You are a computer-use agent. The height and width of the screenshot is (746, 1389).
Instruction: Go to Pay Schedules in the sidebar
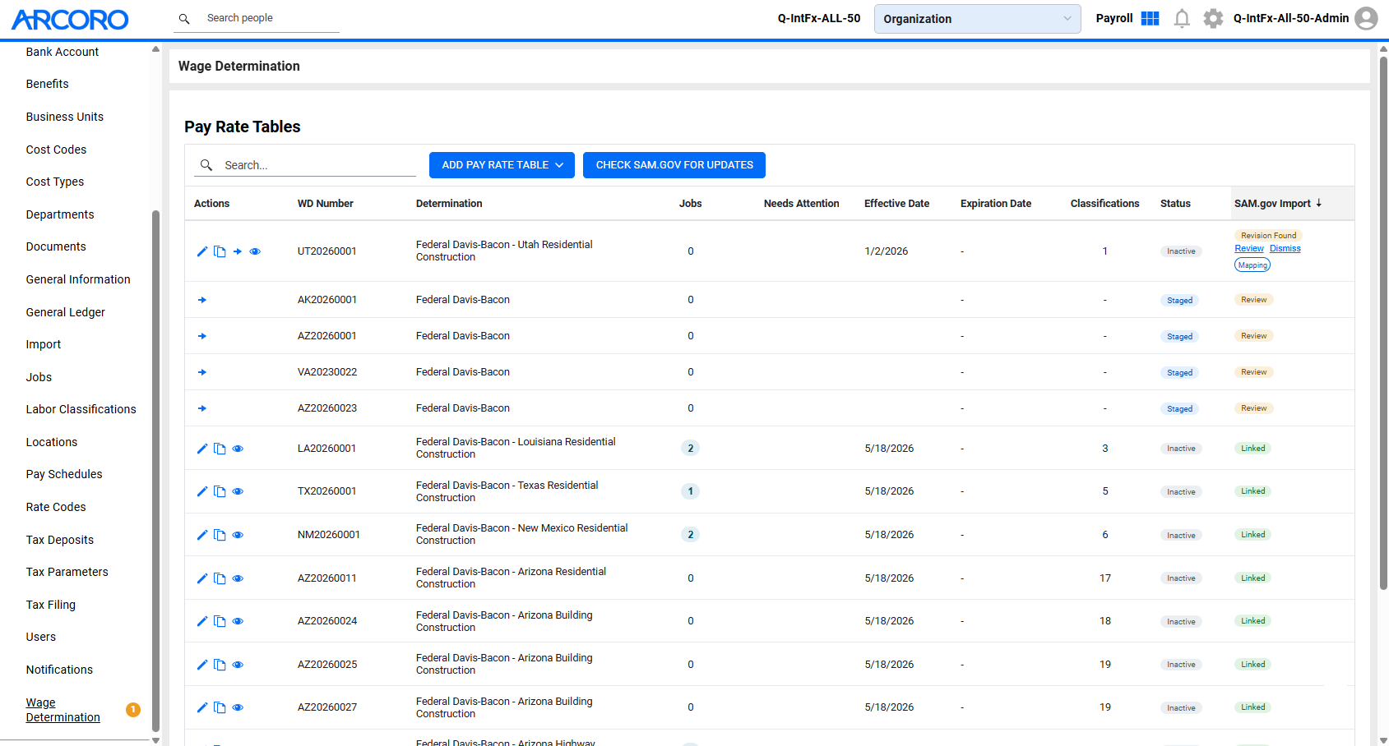click(x=64, y=474)
